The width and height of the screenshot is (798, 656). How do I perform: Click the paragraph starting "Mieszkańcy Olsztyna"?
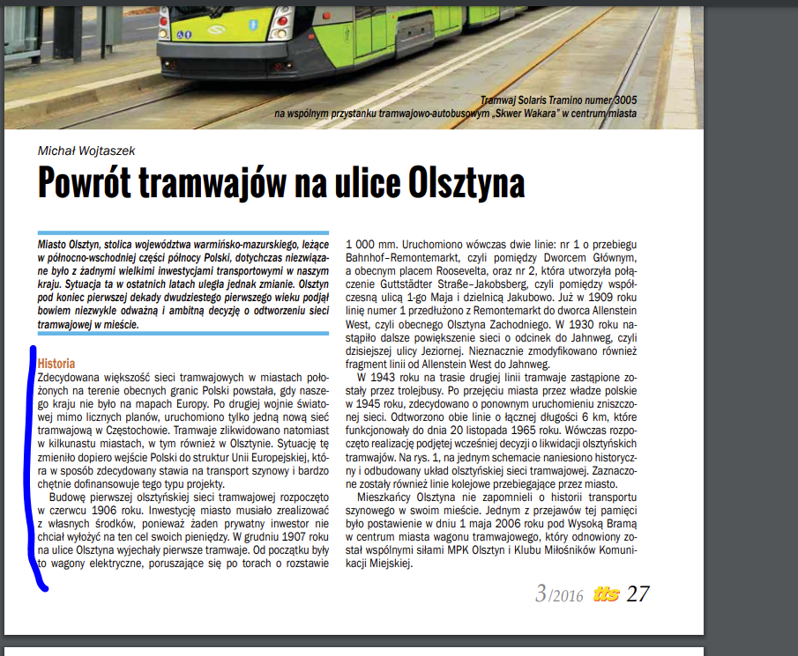pos(491,530)
